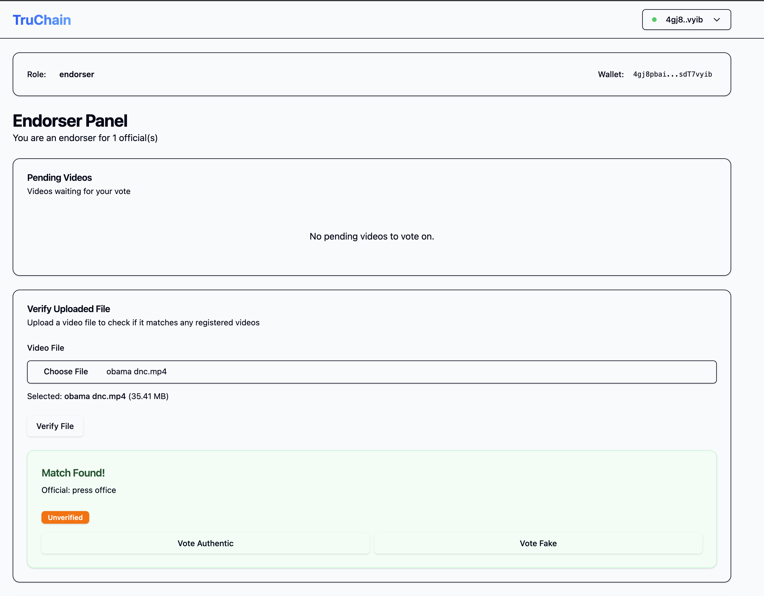
Task: Click the Choose File button
Action: (x=66, y=372)
